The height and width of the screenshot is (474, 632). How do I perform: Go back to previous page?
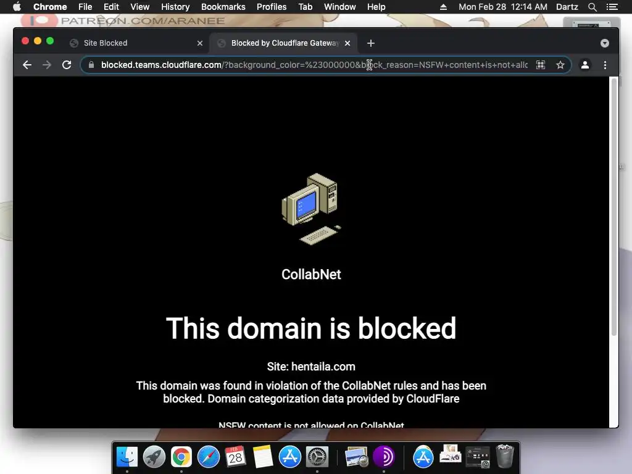27,65
